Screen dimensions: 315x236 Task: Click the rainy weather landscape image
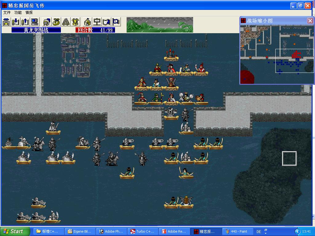pyautogui.click(x=160, y=25)
